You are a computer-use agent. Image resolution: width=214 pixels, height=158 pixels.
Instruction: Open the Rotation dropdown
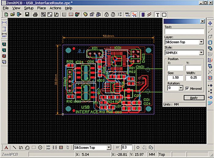pos(181,88)
